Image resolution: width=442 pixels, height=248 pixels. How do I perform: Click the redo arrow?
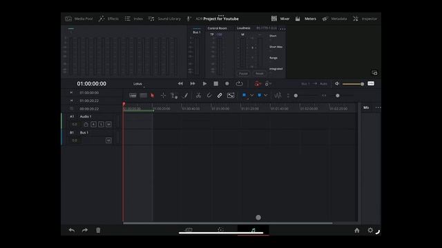85,230
